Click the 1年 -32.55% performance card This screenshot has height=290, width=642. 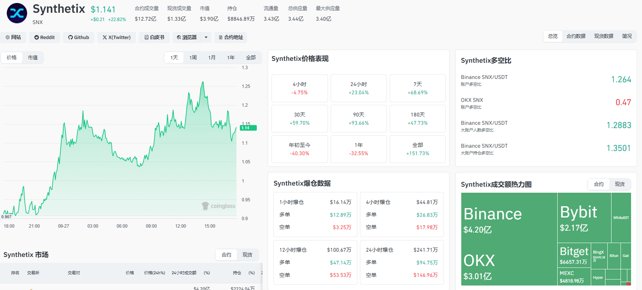[x=358, y=149]
